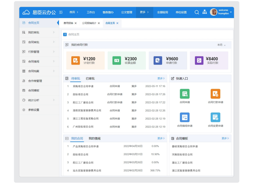Screen dimensions: 253x184
Task: Click the 快速入口 edit pencil icon
Action: (x=173, y=78)
